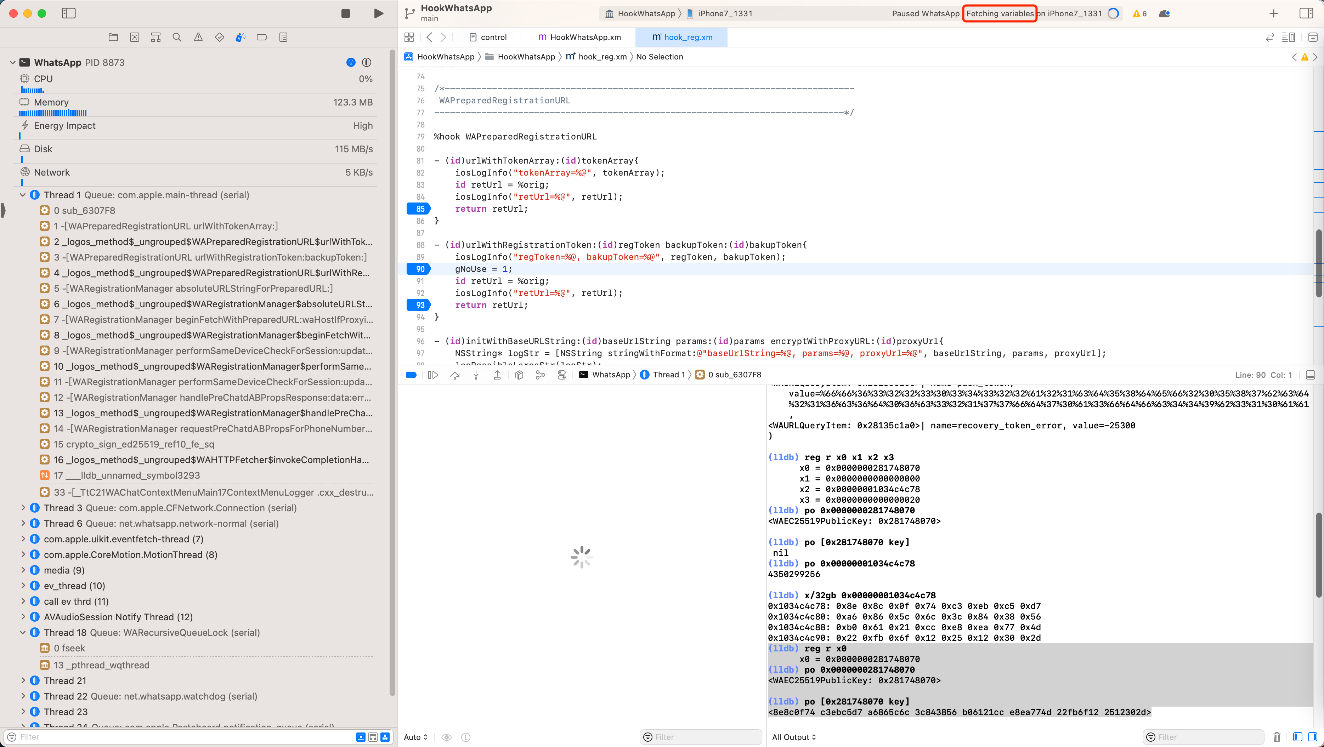Screen dimensions: 1324x747
Task: Continue program execution
Action: tap(433, 375)
